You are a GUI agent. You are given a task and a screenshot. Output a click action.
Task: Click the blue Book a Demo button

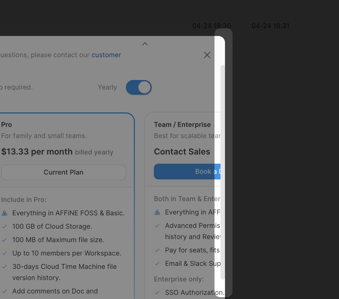click(187, 172)
